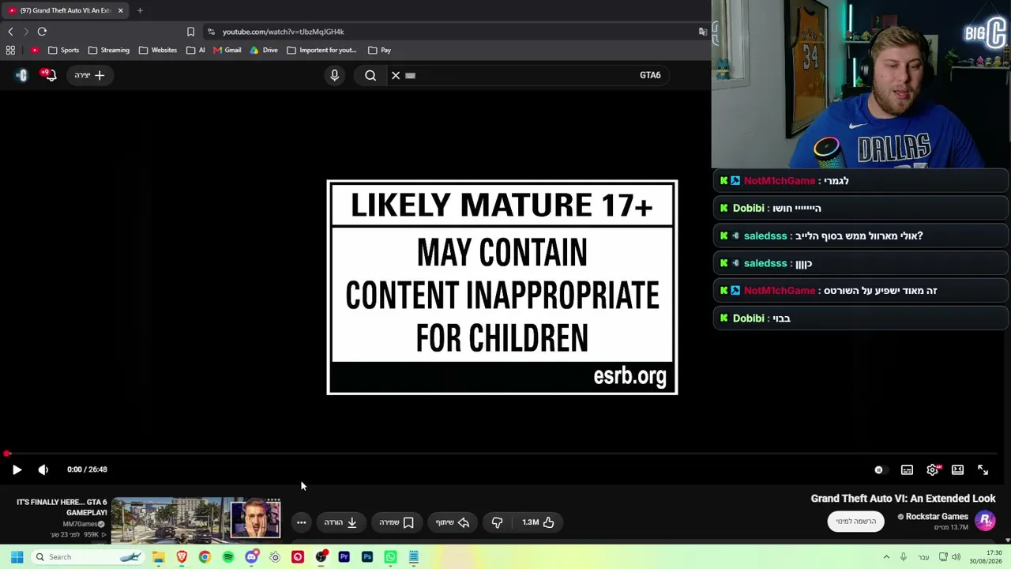Click the microphone voice search icon
This screenshot has height=569, width=1011.
(x=334, y=75)
